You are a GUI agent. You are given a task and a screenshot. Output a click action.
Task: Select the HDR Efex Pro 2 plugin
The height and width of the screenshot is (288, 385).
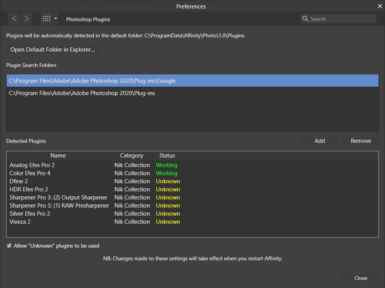pos(192,189)
